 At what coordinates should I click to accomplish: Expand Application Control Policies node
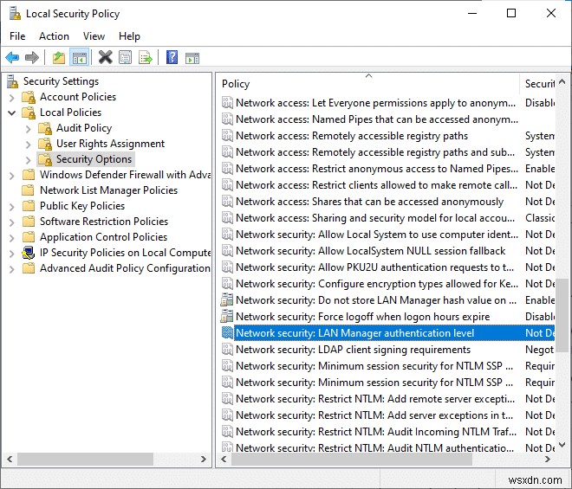click(11, 238)
